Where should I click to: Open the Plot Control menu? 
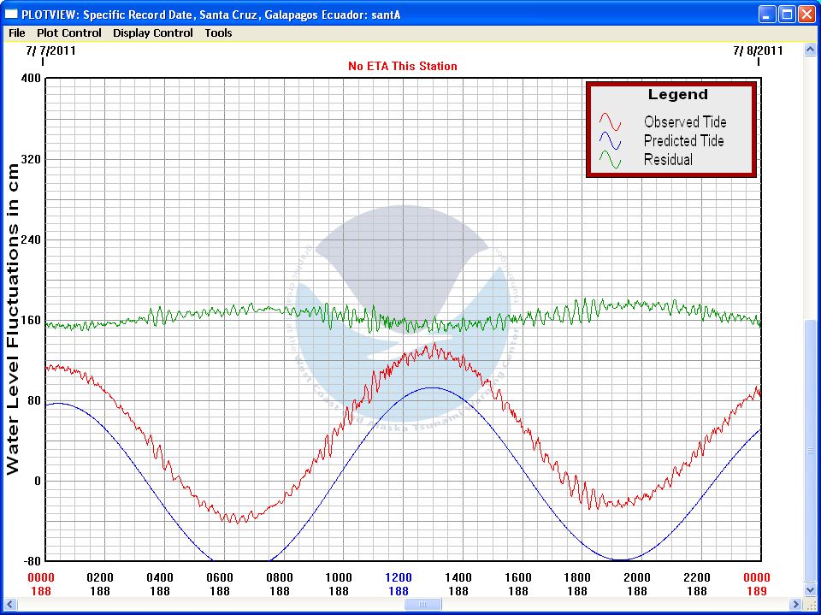point(68,33)
